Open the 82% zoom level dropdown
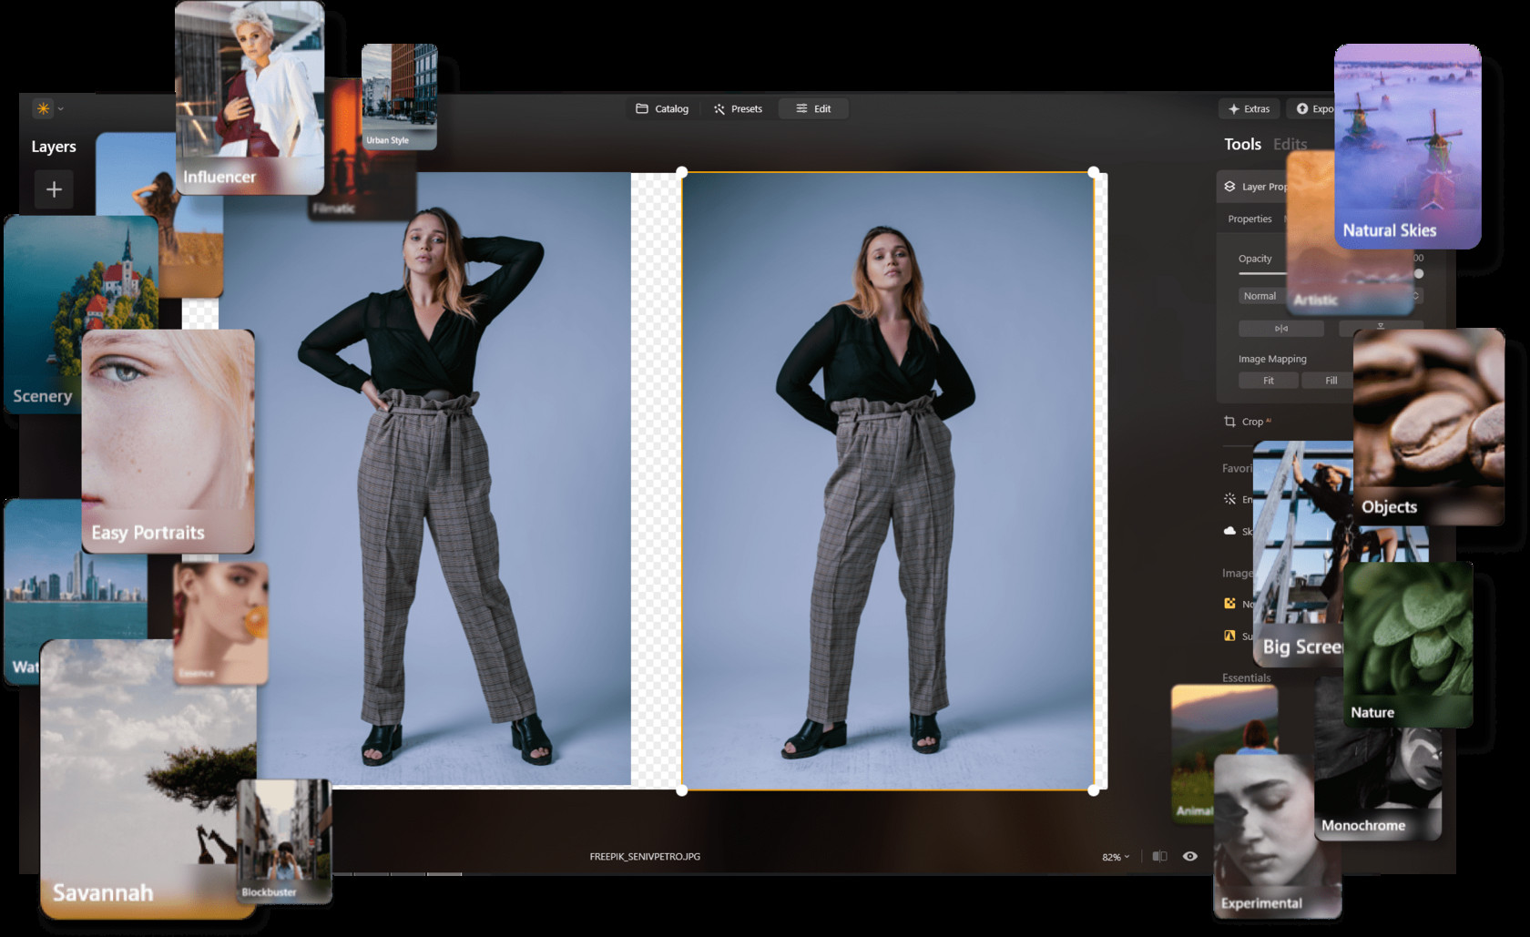The height and width of the screenshot is (937, 1530). click(x=1116, y=857)
